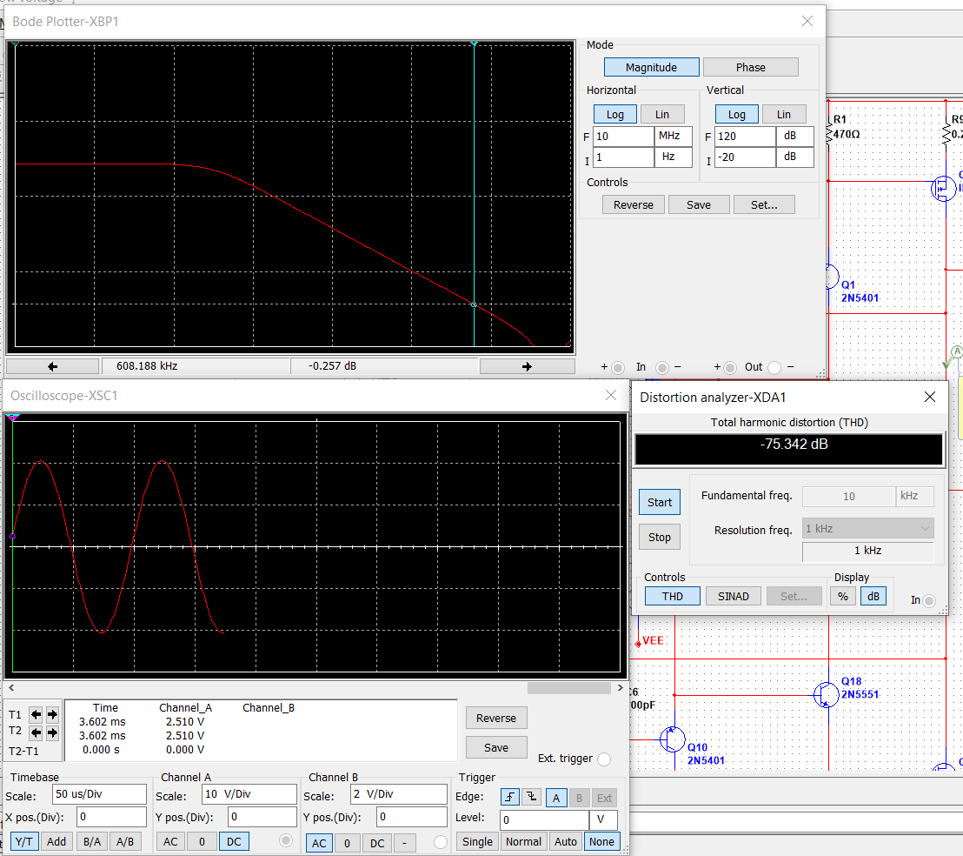The height and width of the screenshot is (856, 963).
Task: Switch oscilloscope to Y/T mode
Action: [x=24, y=841]
